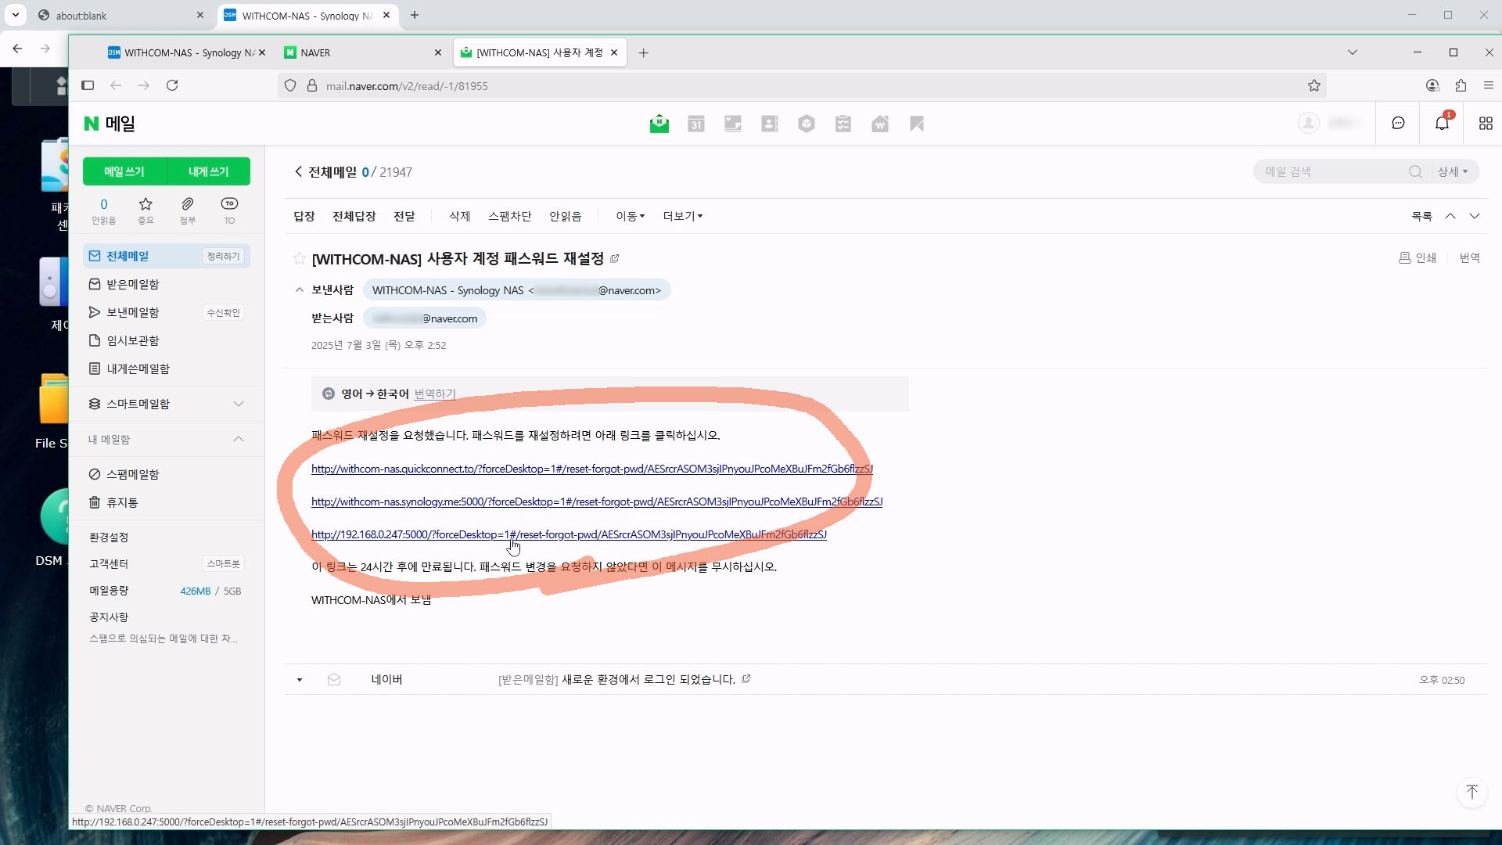Open the 더보기 dropdown menu
Image resolution: width=1502 pixels, height=845 pixels.
[x=682, y=216]
